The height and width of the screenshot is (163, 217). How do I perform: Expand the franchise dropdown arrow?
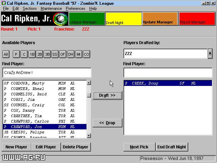point(210,54)
